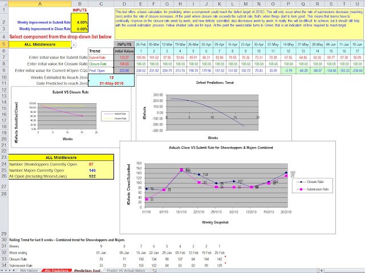Open the MW Predictions sheet tab
The image size is (365, 273).
click(57, 271)
